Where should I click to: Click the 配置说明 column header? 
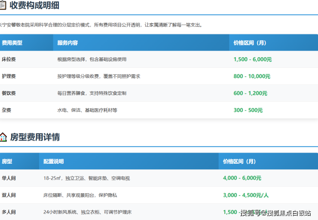coord(54,162)
